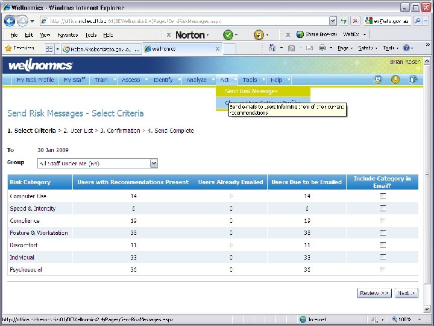This screenshot has width=434, height=326.
Task: Click the Wellnomics Help navigation item
Action: pyautogui.click(x=276, y=80)
